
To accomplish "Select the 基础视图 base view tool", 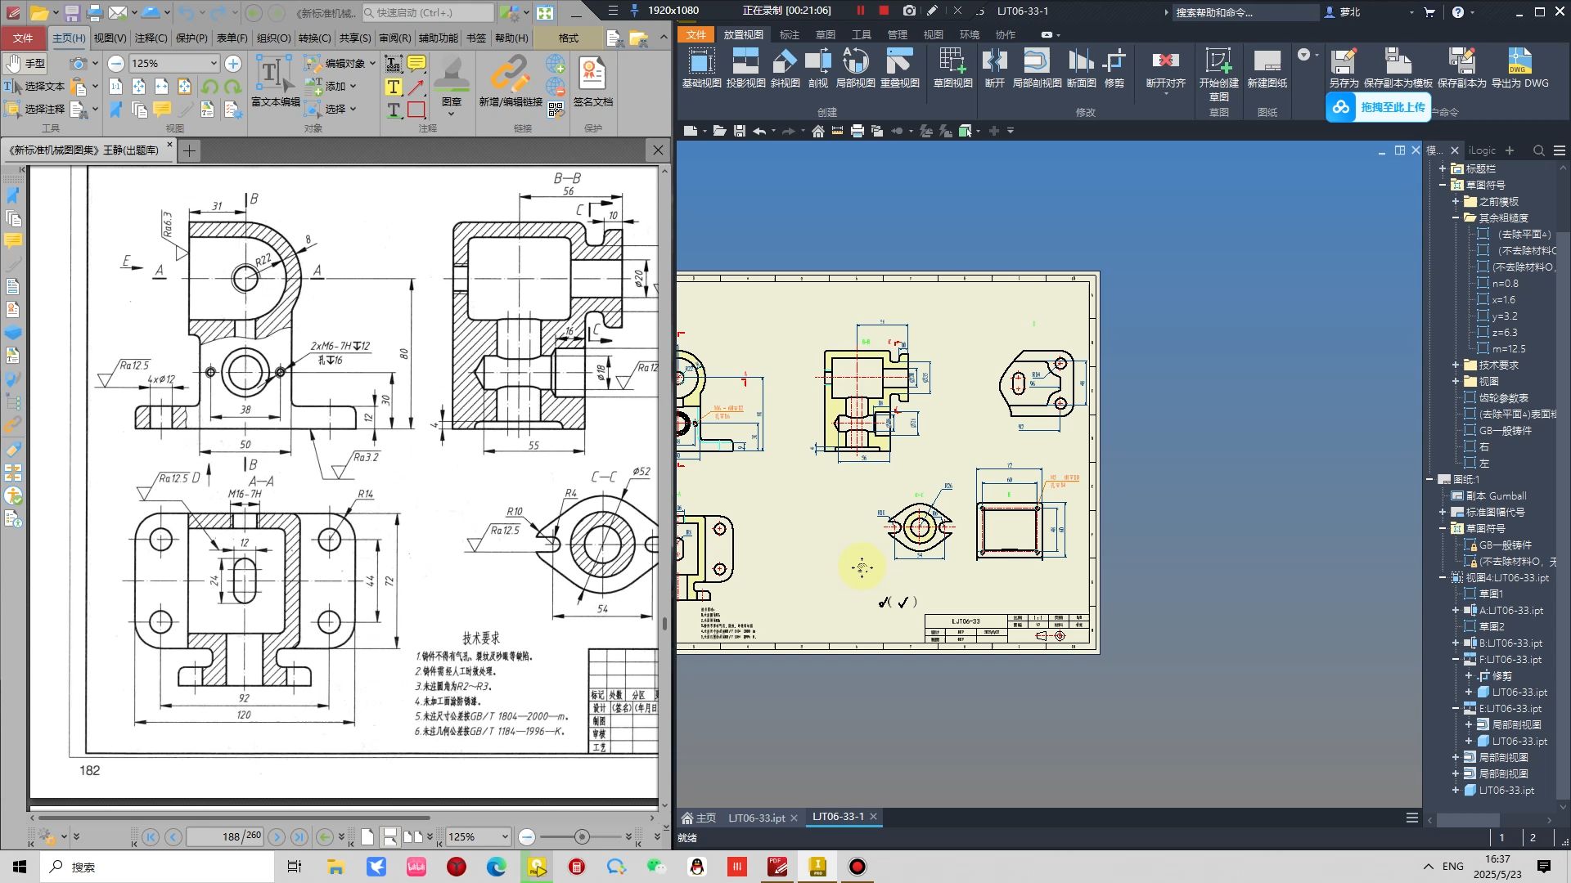I will click(701, 68).
